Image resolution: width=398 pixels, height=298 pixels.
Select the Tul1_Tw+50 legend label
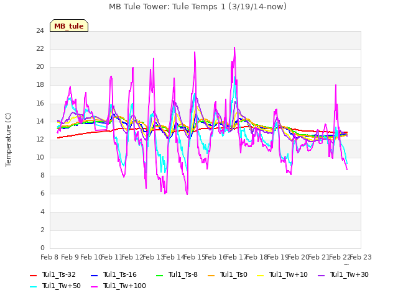pyautogui.click(x=62, y=286)
